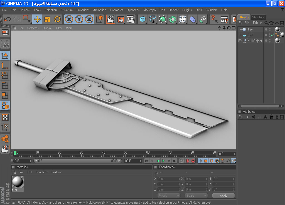285x205 pixels.
Task: Expand the Null Object tree
Action: pos(240,41)
